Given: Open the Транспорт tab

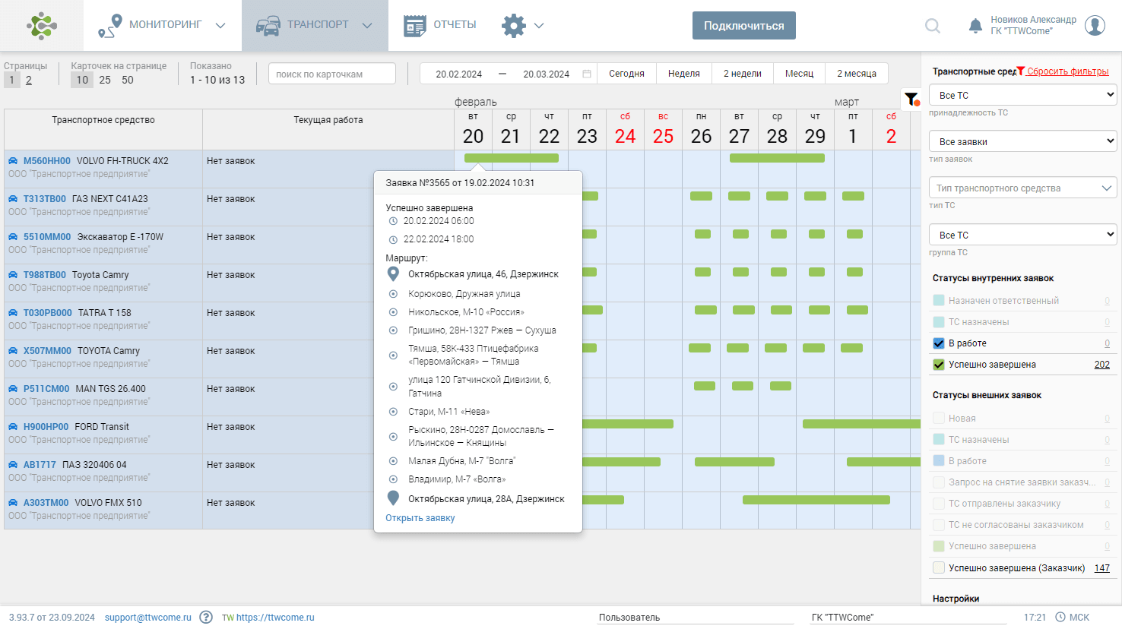Looking at the screenshot, I should click(x=315, y=25).
